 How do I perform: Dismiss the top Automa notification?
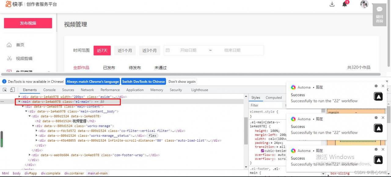tap(383, 86)
